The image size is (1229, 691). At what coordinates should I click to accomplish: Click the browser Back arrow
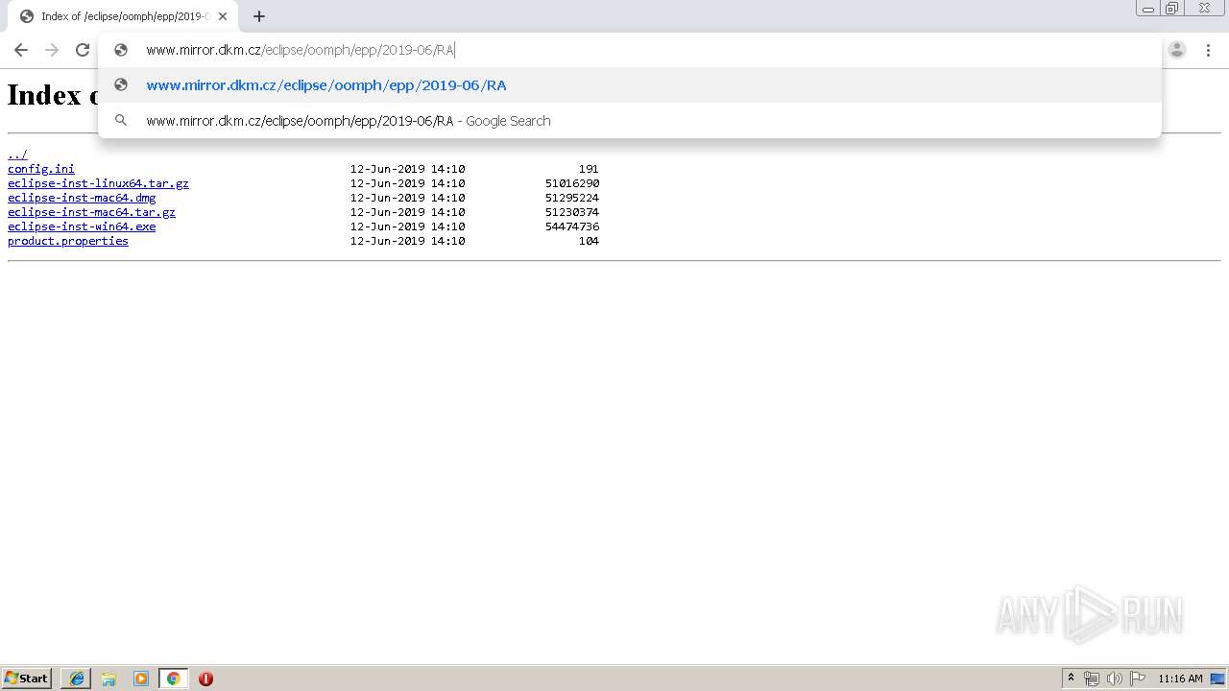pyautogui.click(x=21, y=50)
